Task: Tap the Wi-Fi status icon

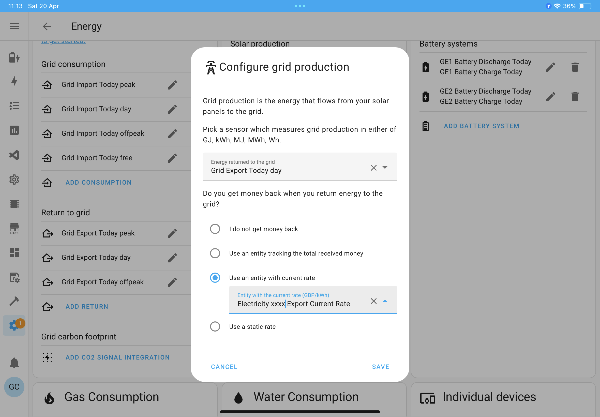Action: coord(557,6)
